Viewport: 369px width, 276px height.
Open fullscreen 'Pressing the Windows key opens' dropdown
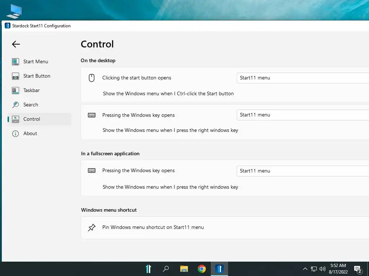[x=303, y=171]
